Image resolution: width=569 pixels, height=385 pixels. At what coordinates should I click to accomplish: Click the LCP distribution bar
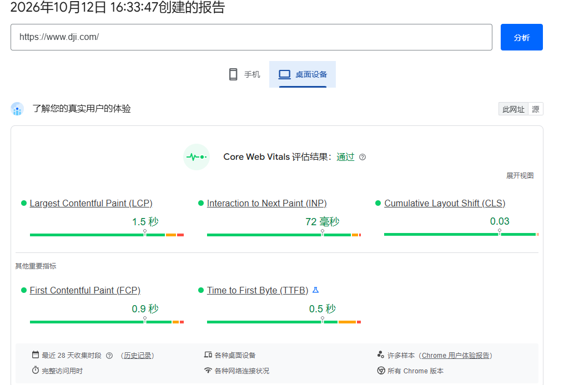107,235
